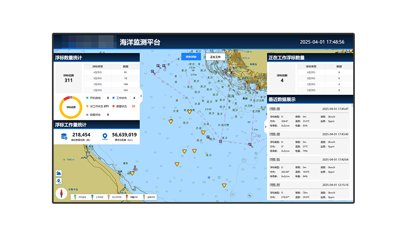Click the C型浮标 row in working buoys table

point(325,84)
